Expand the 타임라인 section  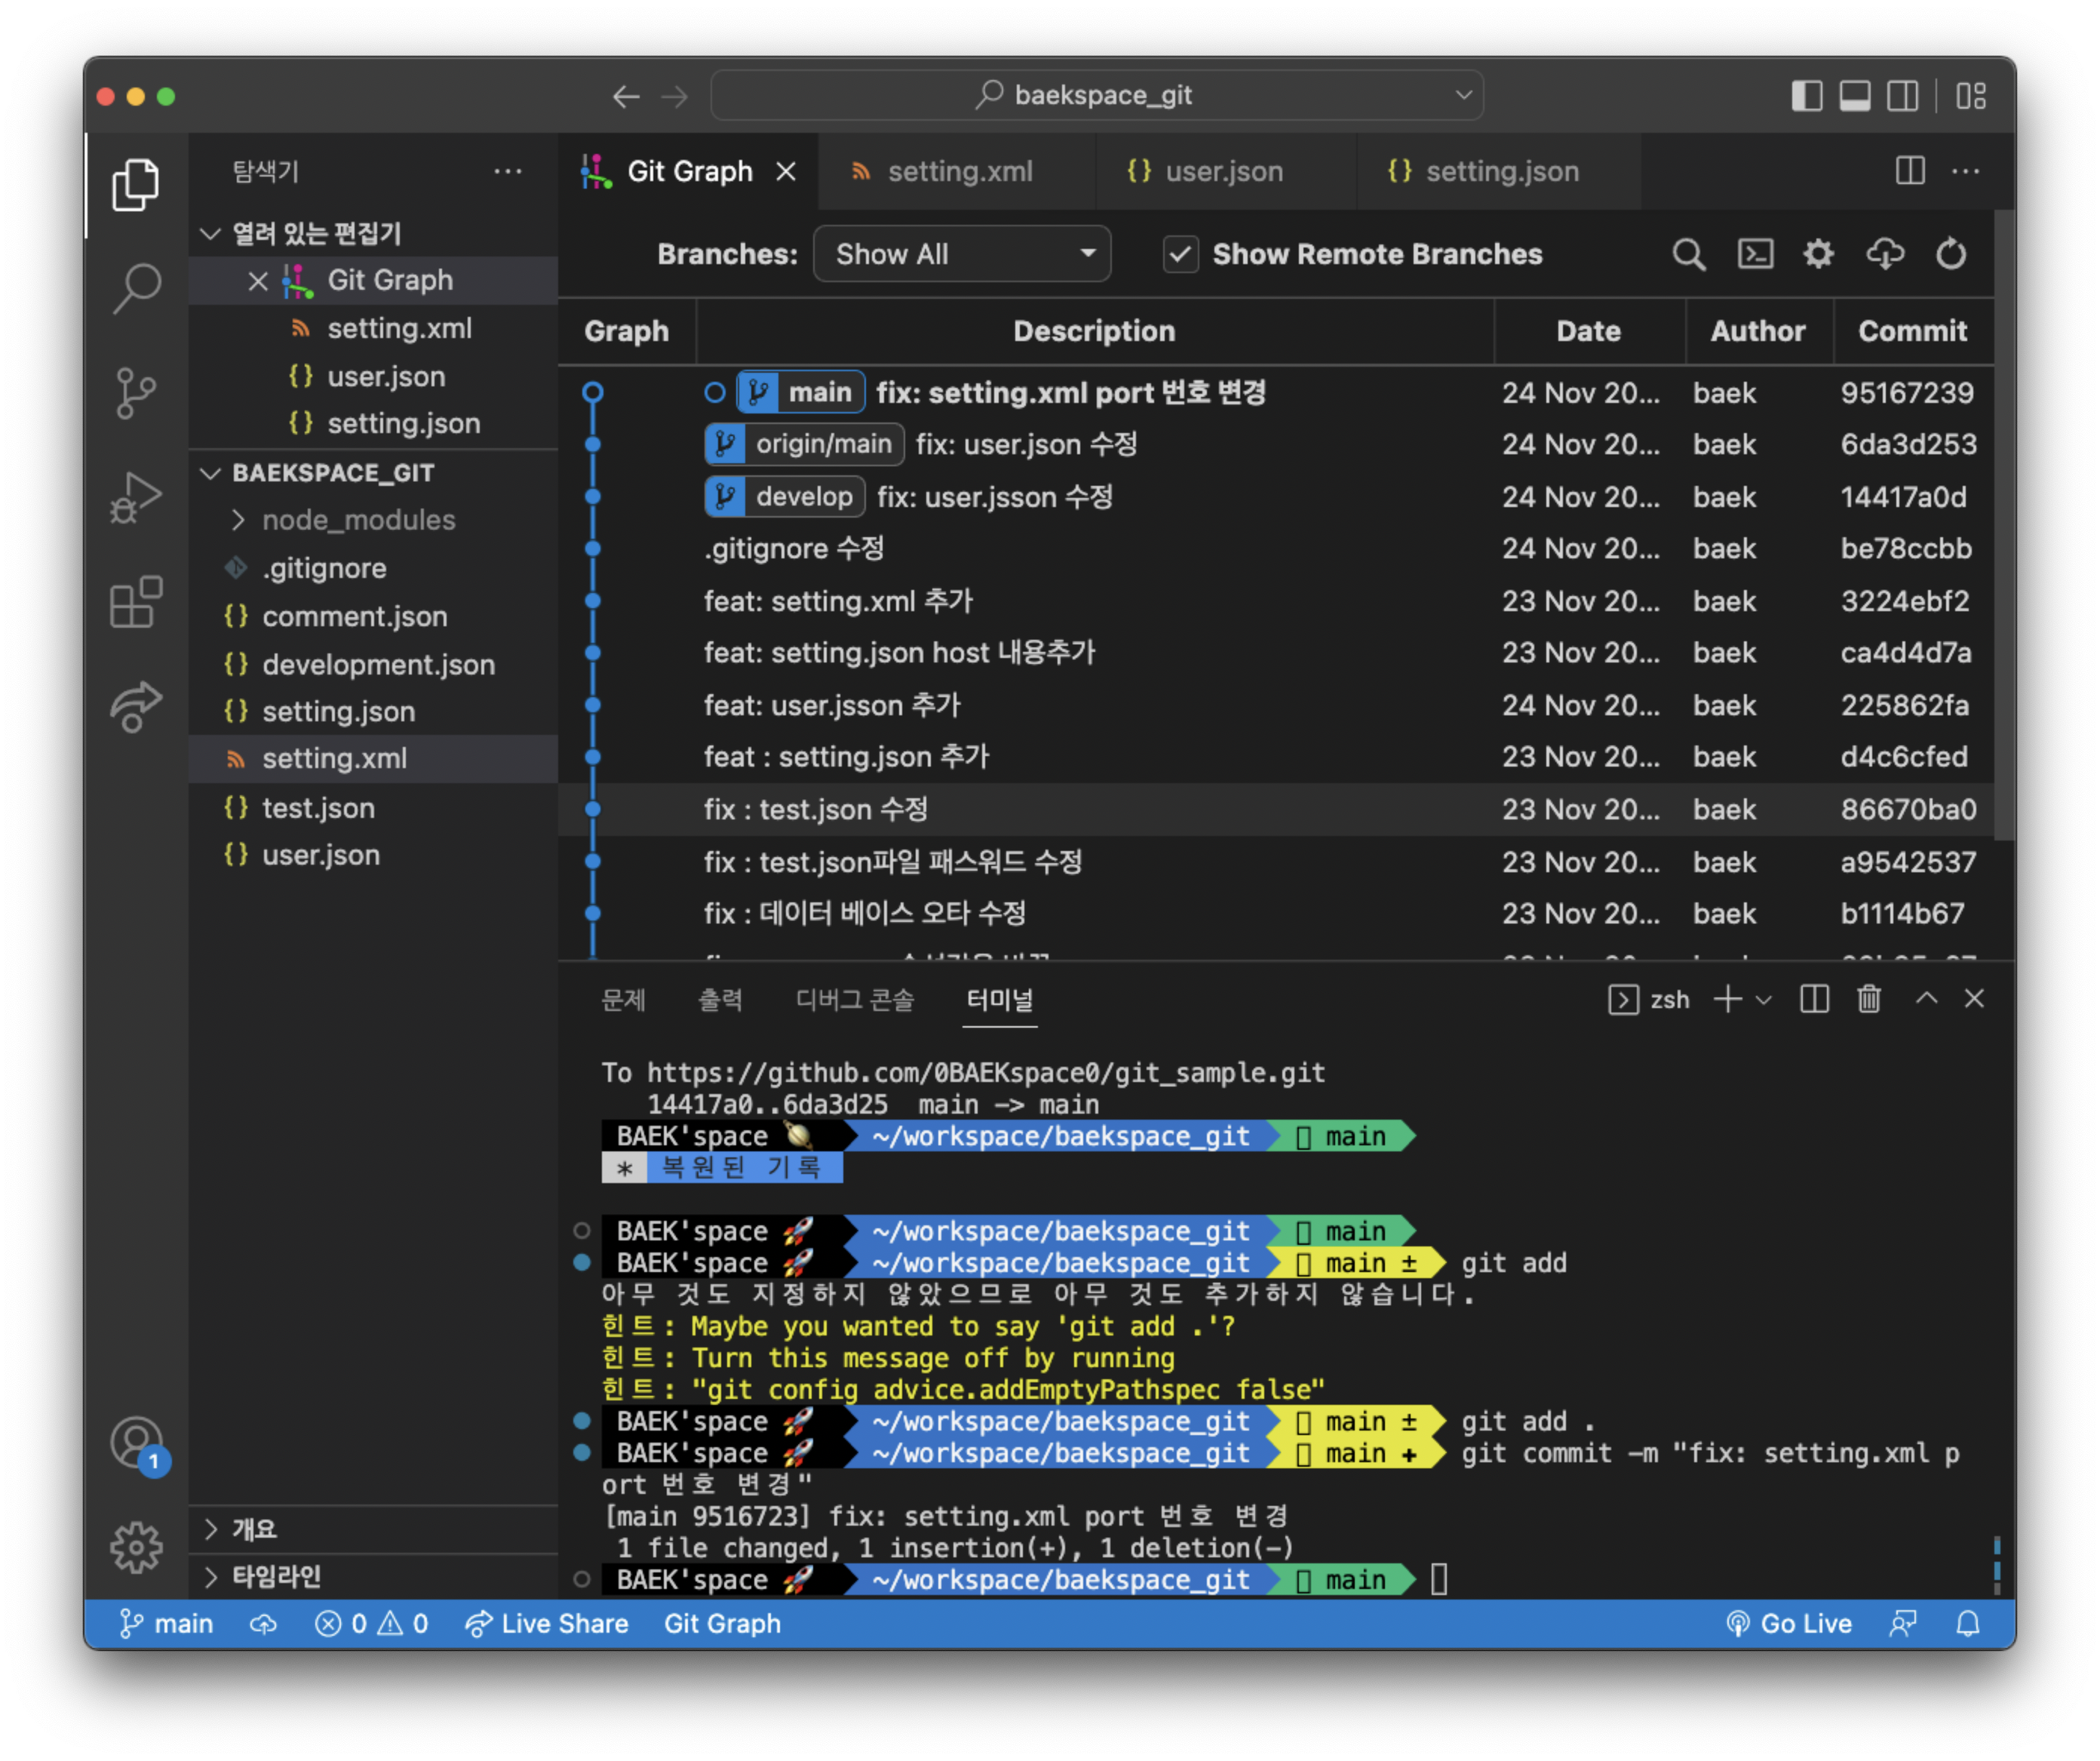tap(276, 1577)
